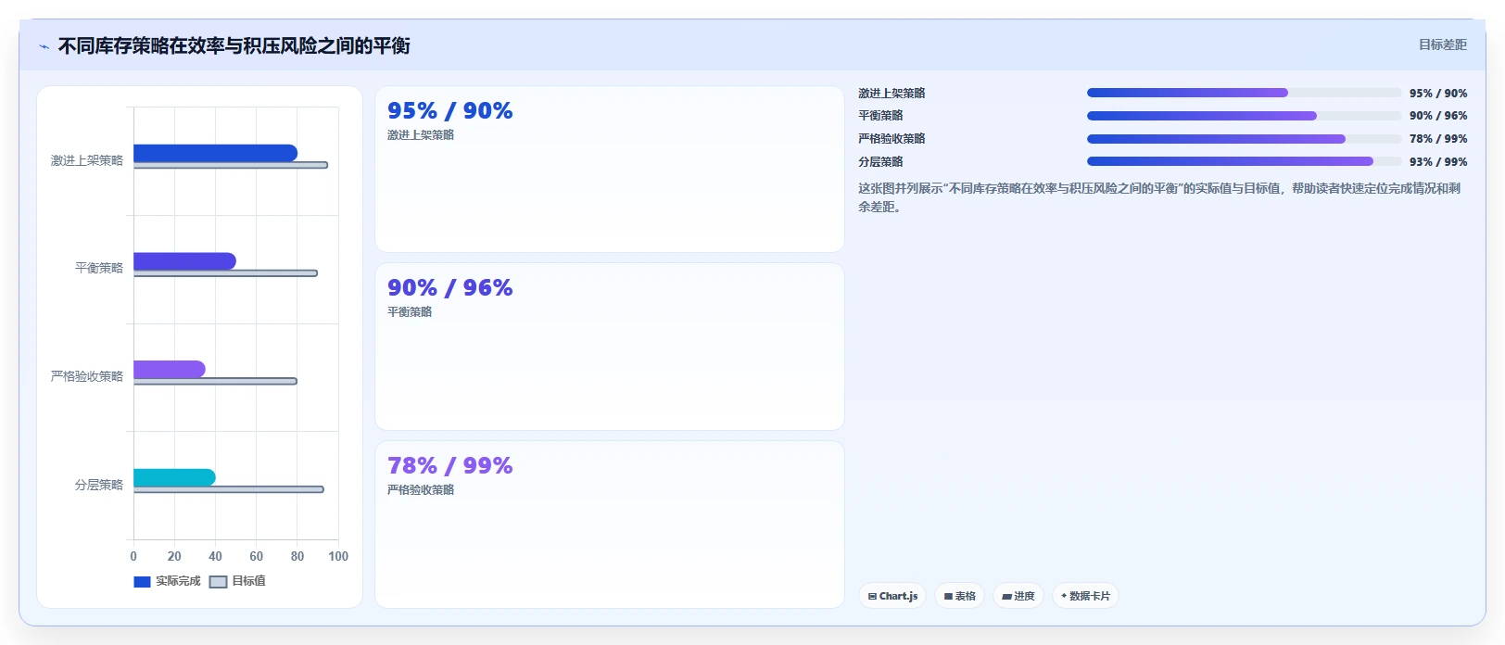
Task: Click the 进度 tag
Action: point(1018,596)
